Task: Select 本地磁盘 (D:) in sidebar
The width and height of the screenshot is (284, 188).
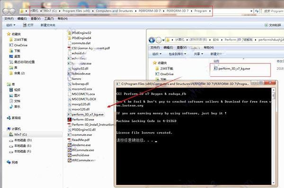Action: pos(20,140)
